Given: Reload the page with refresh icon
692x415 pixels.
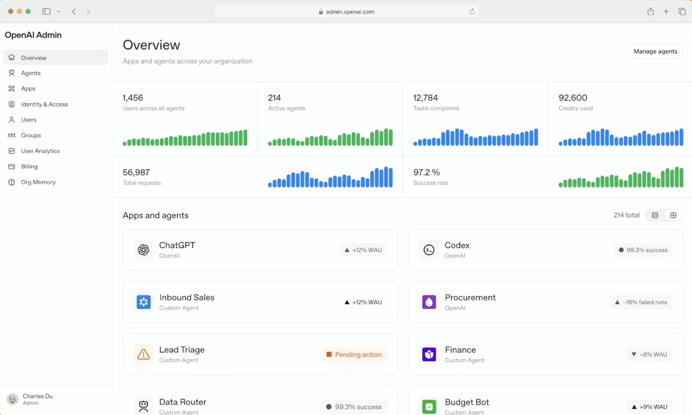Looking at the screenshot, I should coord(472,12).
